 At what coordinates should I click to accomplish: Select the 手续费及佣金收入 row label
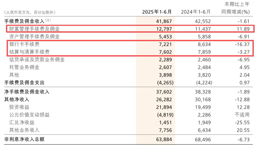pyautogui.click(x=25, y=21)
